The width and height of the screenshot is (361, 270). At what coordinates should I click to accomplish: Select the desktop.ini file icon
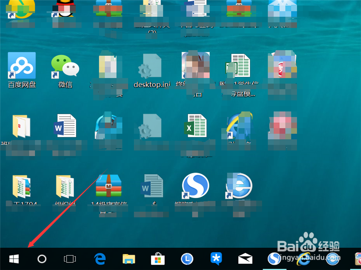(152, 71)
